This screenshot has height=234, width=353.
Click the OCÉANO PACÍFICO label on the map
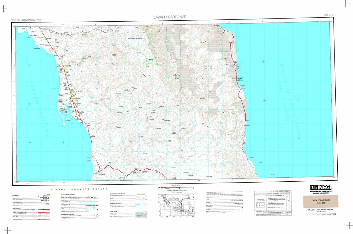[39, 109]
